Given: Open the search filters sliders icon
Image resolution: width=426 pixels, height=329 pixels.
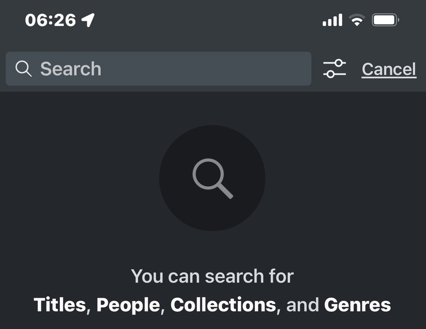Looking at the screenshot, I should click(334, 69).
